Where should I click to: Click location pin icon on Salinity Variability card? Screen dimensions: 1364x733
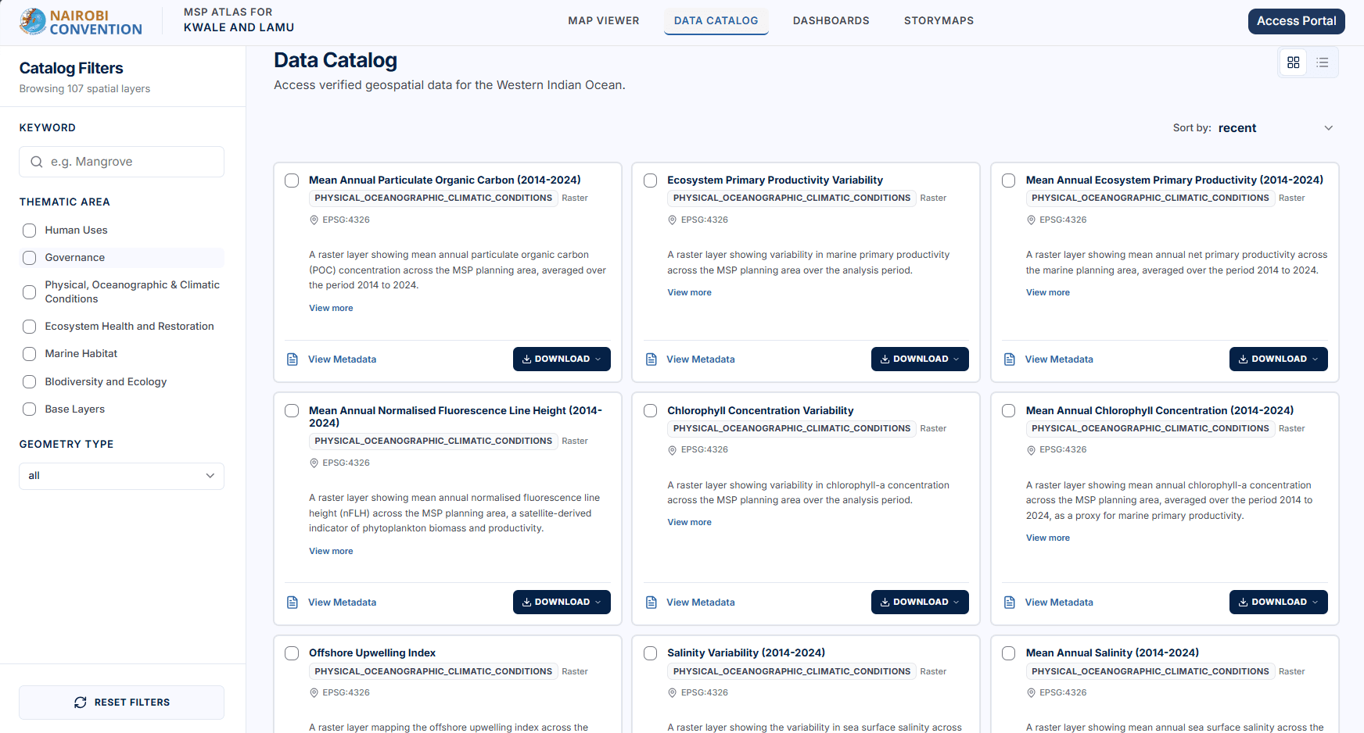[x=673, y=693]
